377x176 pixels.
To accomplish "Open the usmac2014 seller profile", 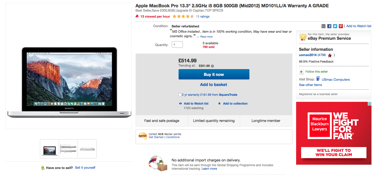I will (308, 55).
